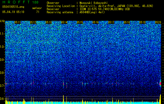This screenshot has width=164, height=104.
Task: Select the filename 0504190510.png
Action: 13,7
